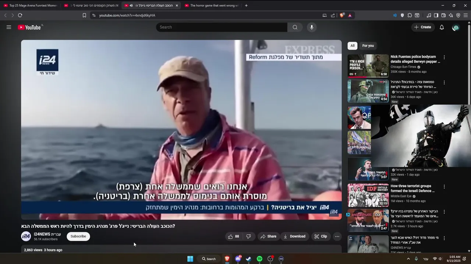Select the 'For you' filter chip
The image size is (471, 264).
[368, 46]
